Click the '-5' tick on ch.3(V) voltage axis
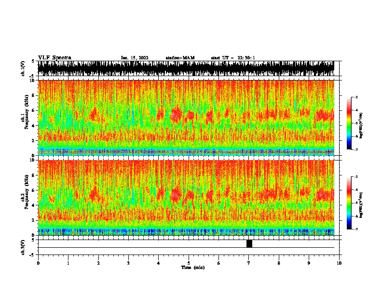The width and height of the screenshot is (382, 295). (x=32, y=255)
